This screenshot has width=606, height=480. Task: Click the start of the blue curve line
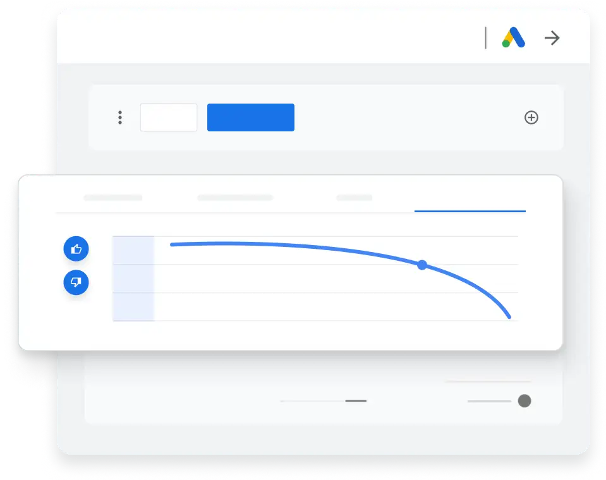pos(172,244)
